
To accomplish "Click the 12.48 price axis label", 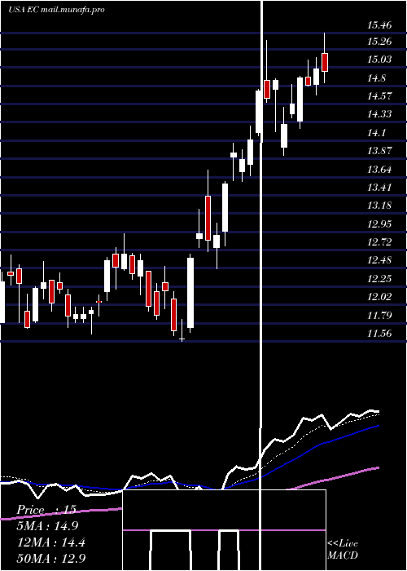I will coord(379,260).
